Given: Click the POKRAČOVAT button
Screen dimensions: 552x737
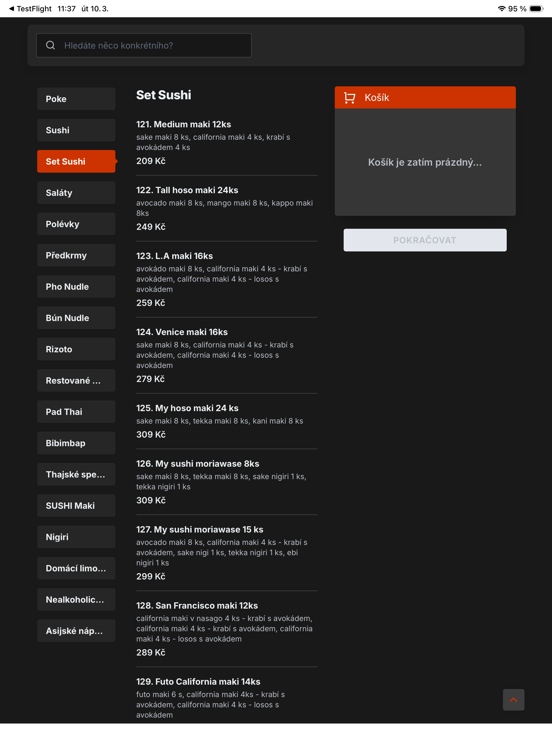Looking at the screenshot, I should coord(425,240).
